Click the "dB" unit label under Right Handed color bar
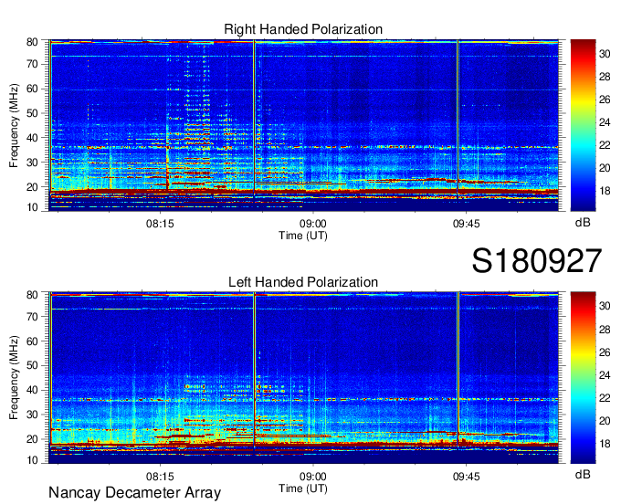The width and height of the screenshot is (621, 504). point(583,223)
